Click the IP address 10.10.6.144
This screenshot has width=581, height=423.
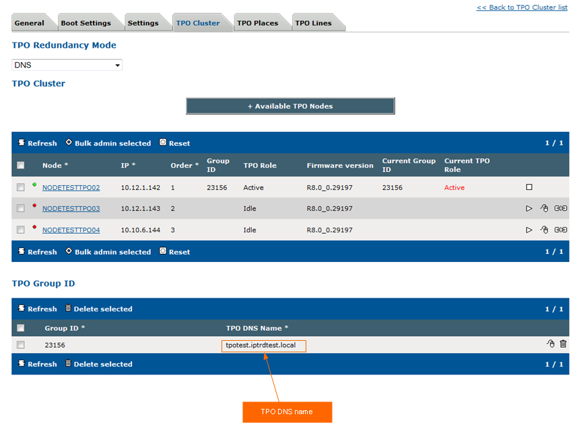click(x=141, y=230)
